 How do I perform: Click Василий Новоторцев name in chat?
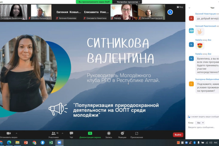click(x=205, y=14)
